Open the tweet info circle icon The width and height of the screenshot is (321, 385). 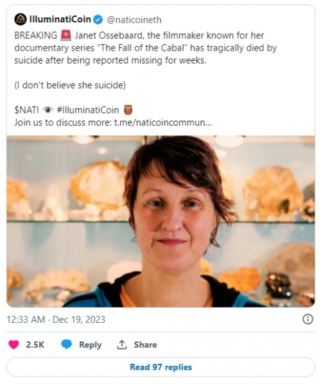coord(308,319)
